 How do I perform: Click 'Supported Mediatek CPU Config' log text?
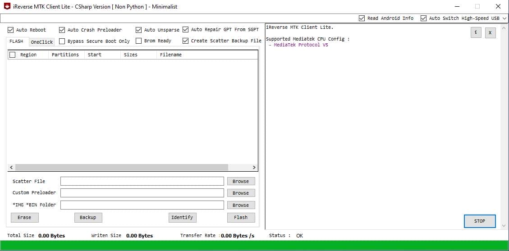[308, 39]
